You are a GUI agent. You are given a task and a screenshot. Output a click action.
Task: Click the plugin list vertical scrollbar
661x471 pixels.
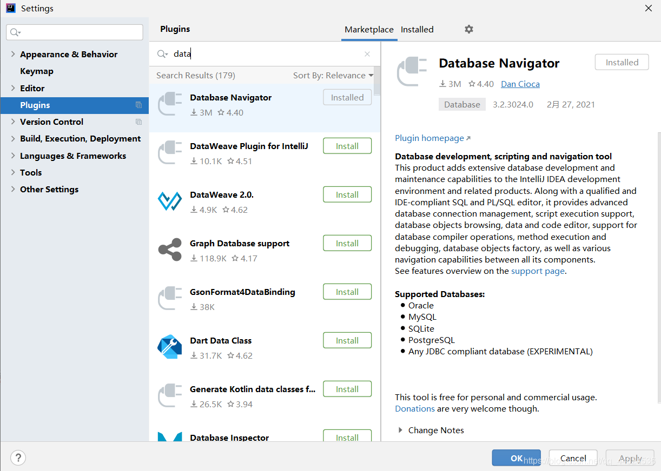(377, 81)
